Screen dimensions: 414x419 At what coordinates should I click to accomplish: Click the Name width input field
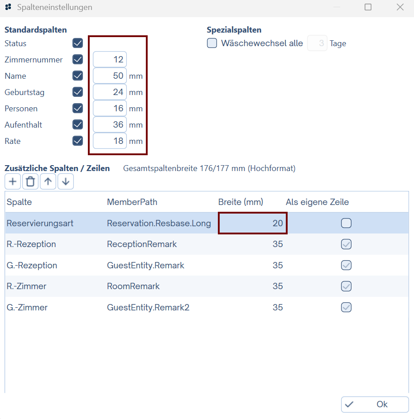(x=110, y=76)
